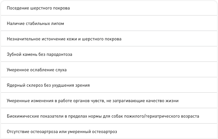Select the 'Поседение шерстного покрова' row
This screenshot has width=218, height=139.
coord(38,8)
